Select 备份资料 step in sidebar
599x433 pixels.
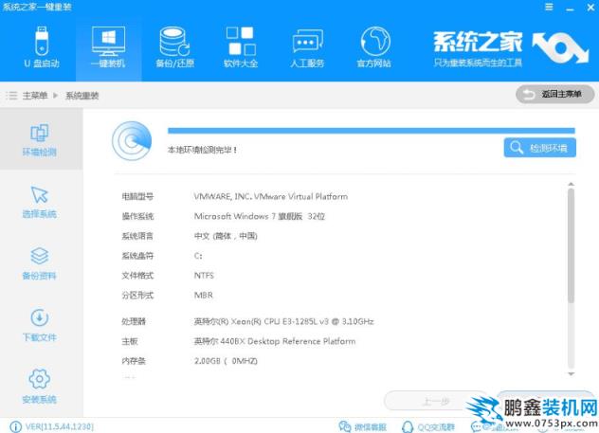point(40,263)
